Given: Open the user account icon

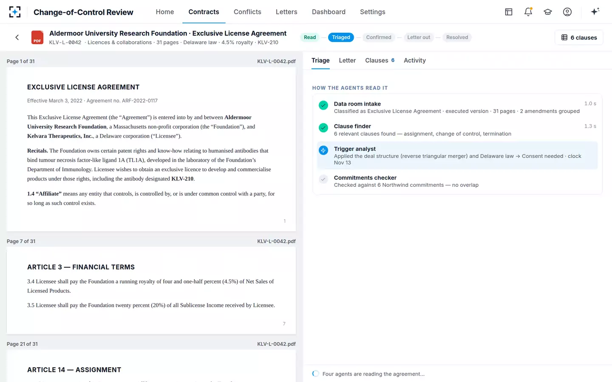Looking at the screenshot, I should pyautogui.click(x=567, y=12).
